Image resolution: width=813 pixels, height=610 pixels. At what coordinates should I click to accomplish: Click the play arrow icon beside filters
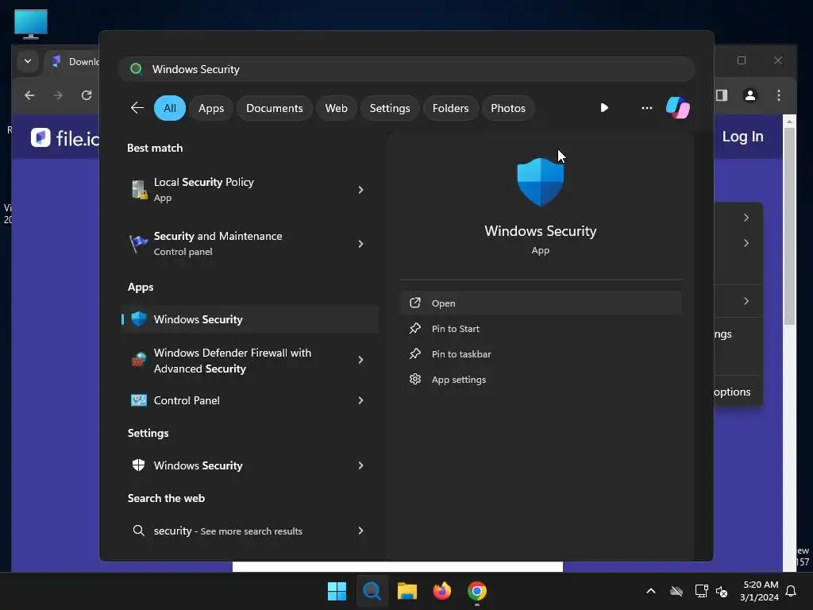[x=604, y=108]
